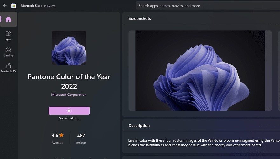Select the Screenshots section header
The width and height of the screenshot is (280, 159).
pos(140,19)
